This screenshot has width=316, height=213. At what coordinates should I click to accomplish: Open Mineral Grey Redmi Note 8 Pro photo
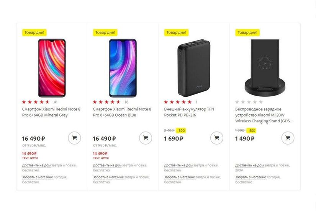[x=52, y=68]
